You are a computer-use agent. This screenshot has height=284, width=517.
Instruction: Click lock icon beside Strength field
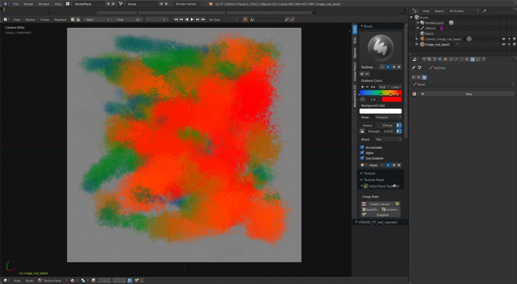[x=362, y=131]
